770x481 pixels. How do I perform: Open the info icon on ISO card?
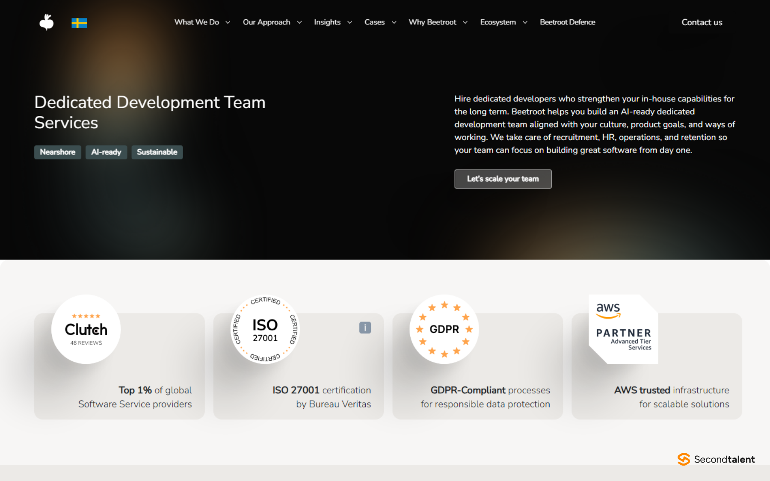(365, 328)
